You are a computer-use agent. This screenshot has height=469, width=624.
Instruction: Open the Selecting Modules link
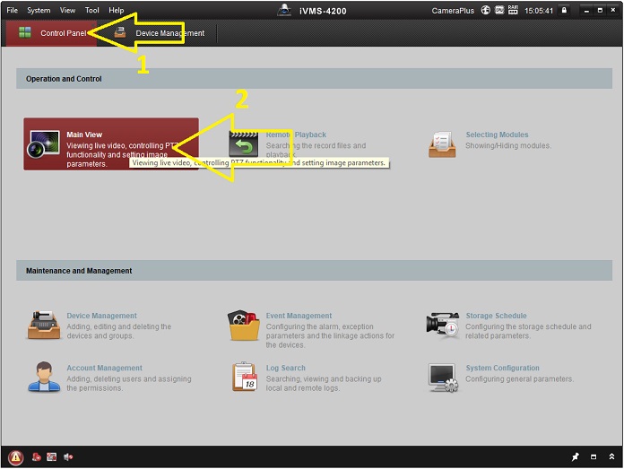(x=497, y=135)
